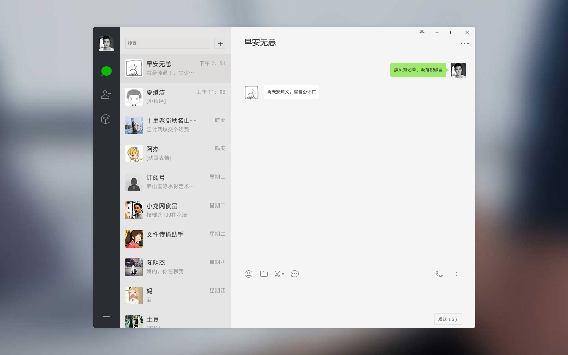Click the preview text 乞讨两块交个话费
The height and width of the screenshot is (355, 568).
tap(168, 130)
